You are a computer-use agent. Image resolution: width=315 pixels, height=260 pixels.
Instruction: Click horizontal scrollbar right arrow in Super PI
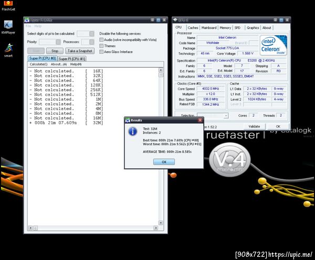click(156, 228)
